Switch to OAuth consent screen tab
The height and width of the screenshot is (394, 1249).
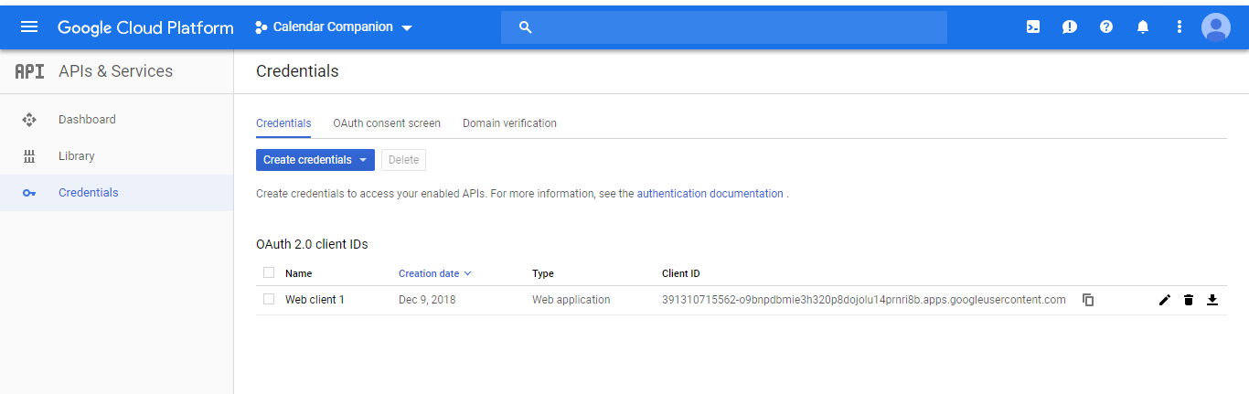[387, 123]
